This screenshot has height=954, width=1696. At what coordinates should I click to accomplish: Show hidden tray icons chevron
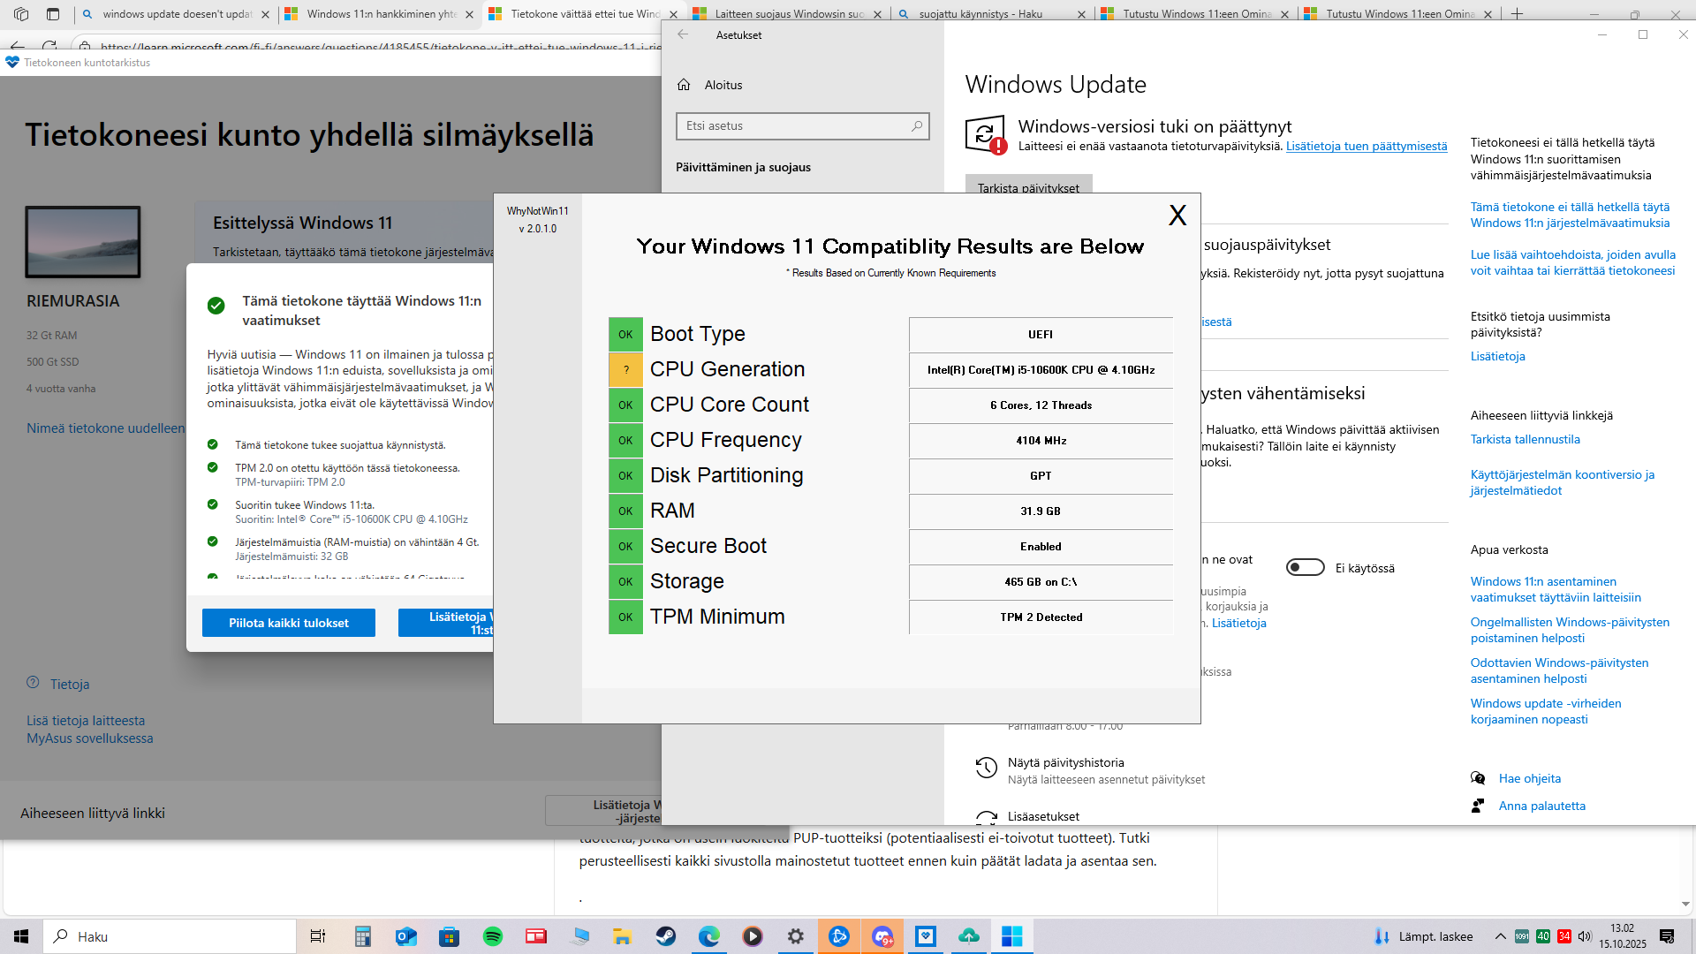1500,936
